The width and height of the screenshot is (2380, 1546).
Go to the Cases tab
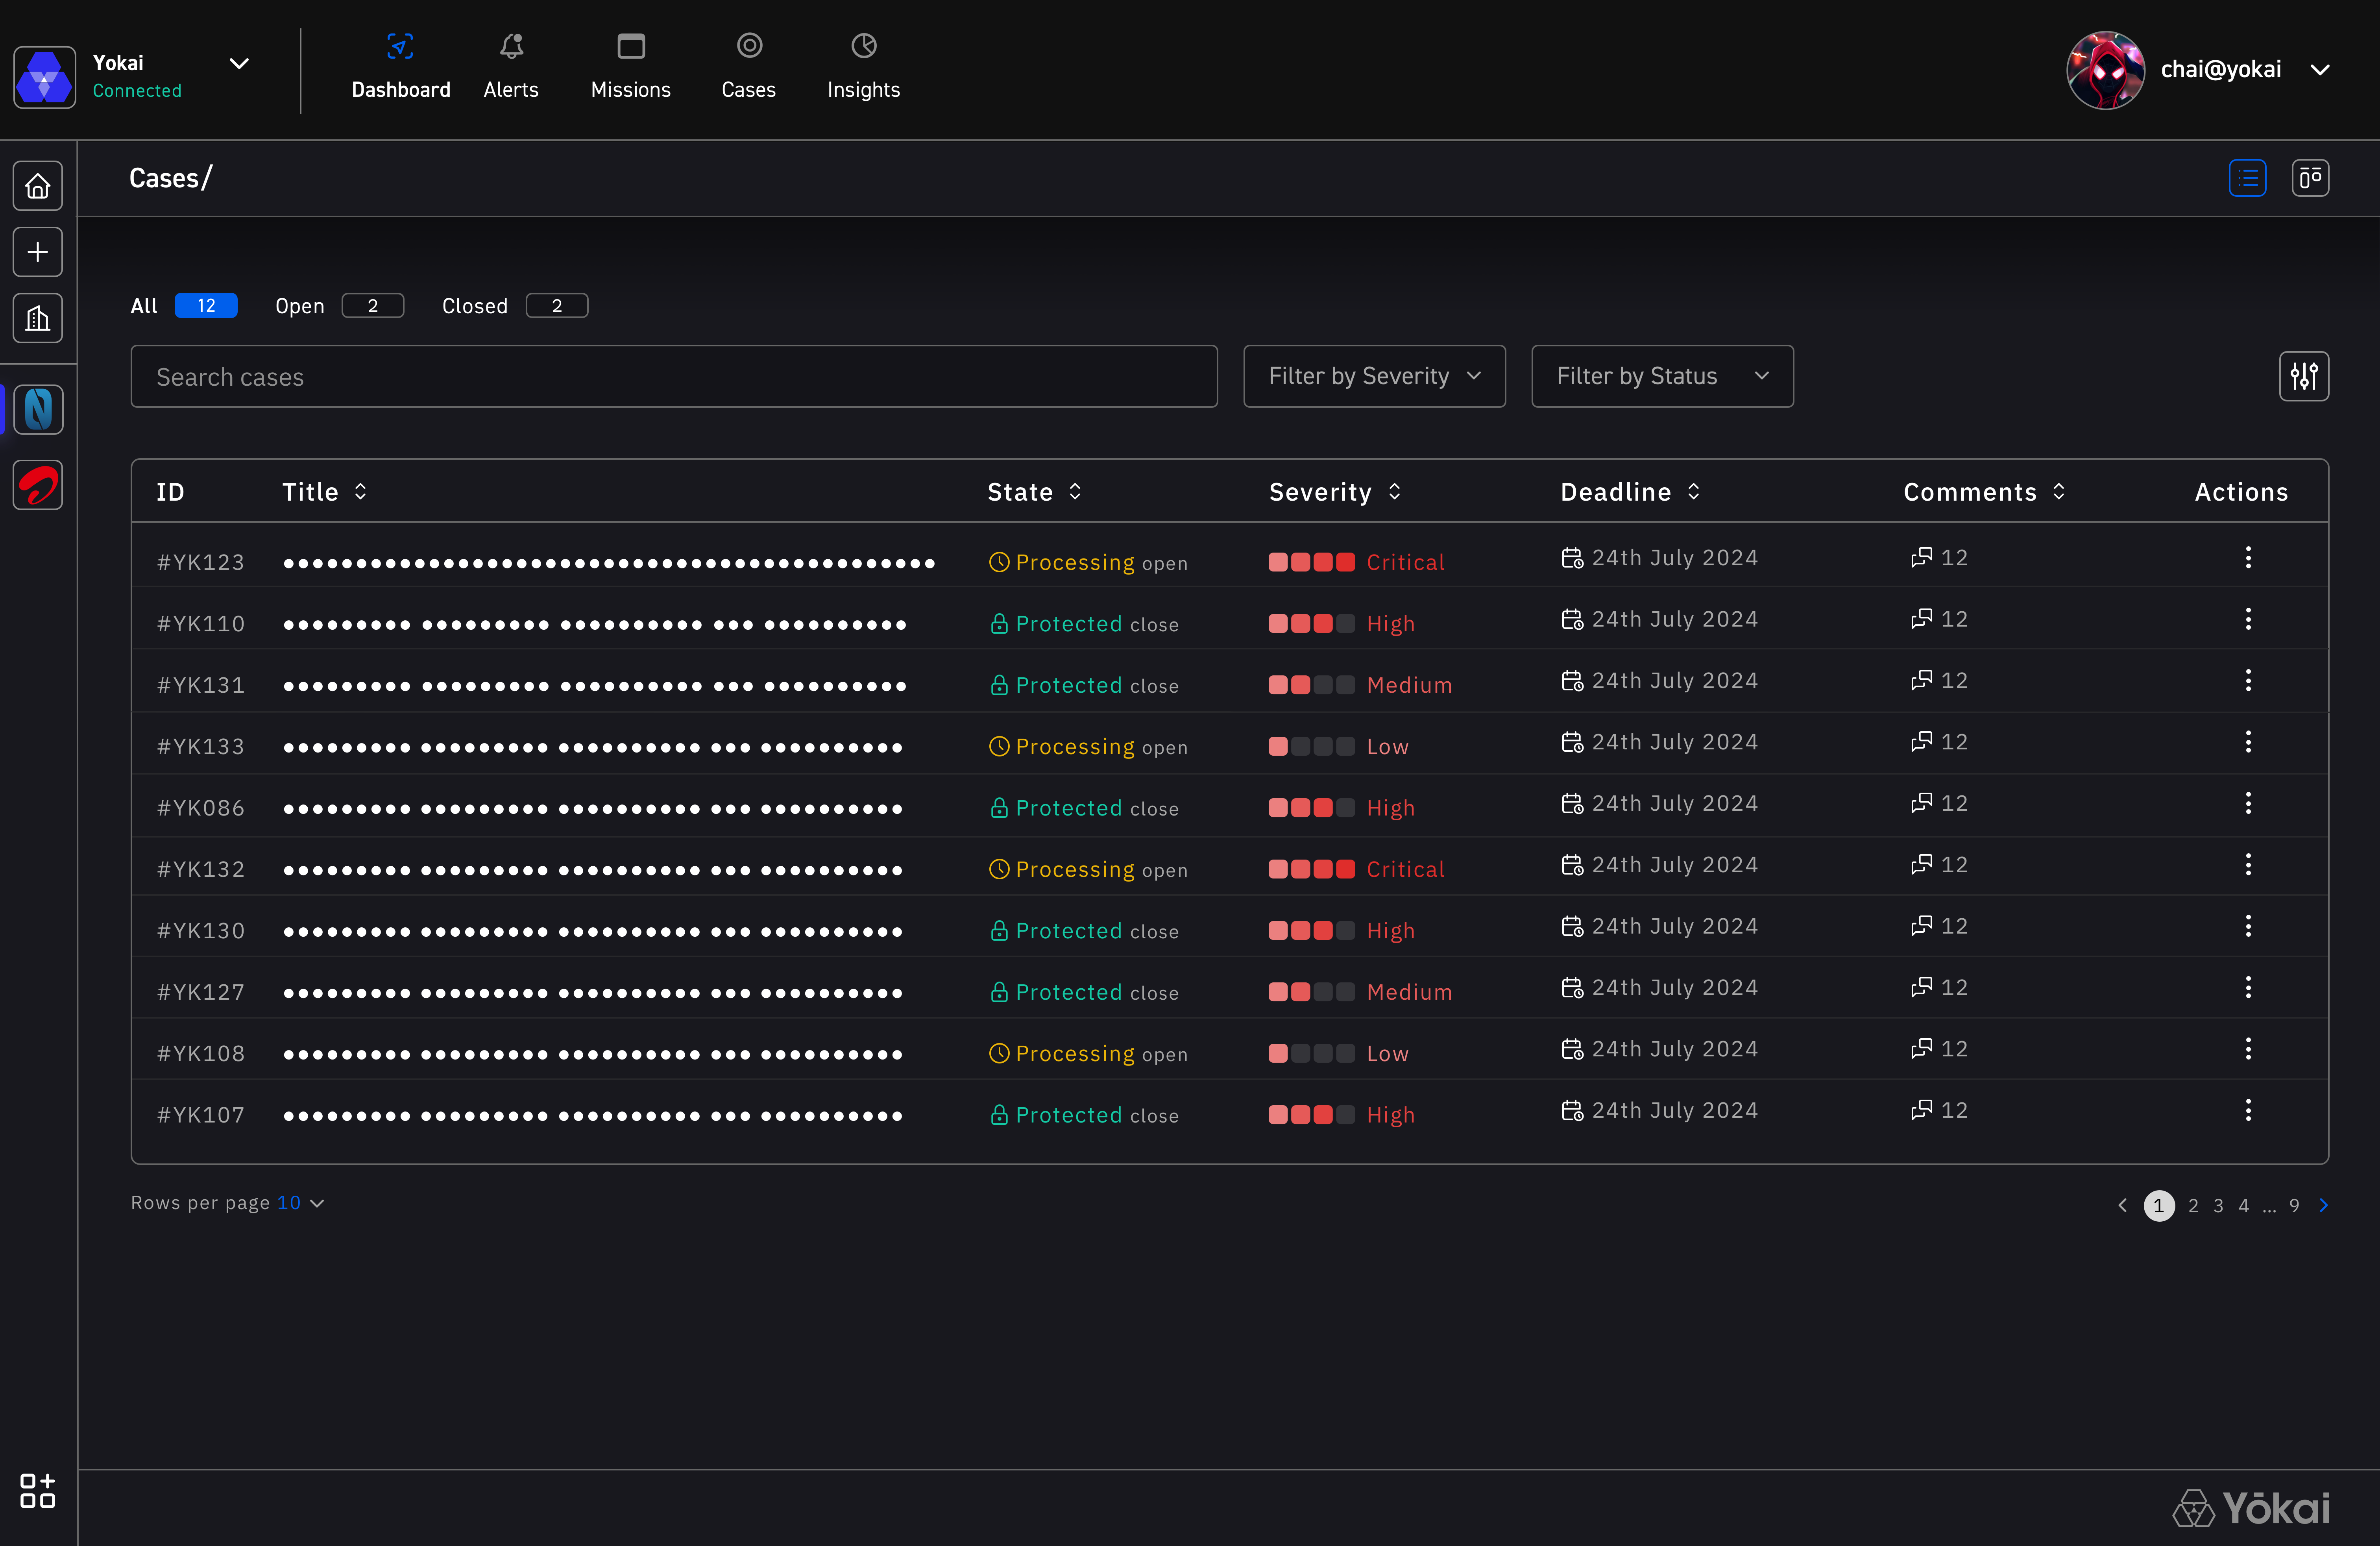[x=749, y=66]
